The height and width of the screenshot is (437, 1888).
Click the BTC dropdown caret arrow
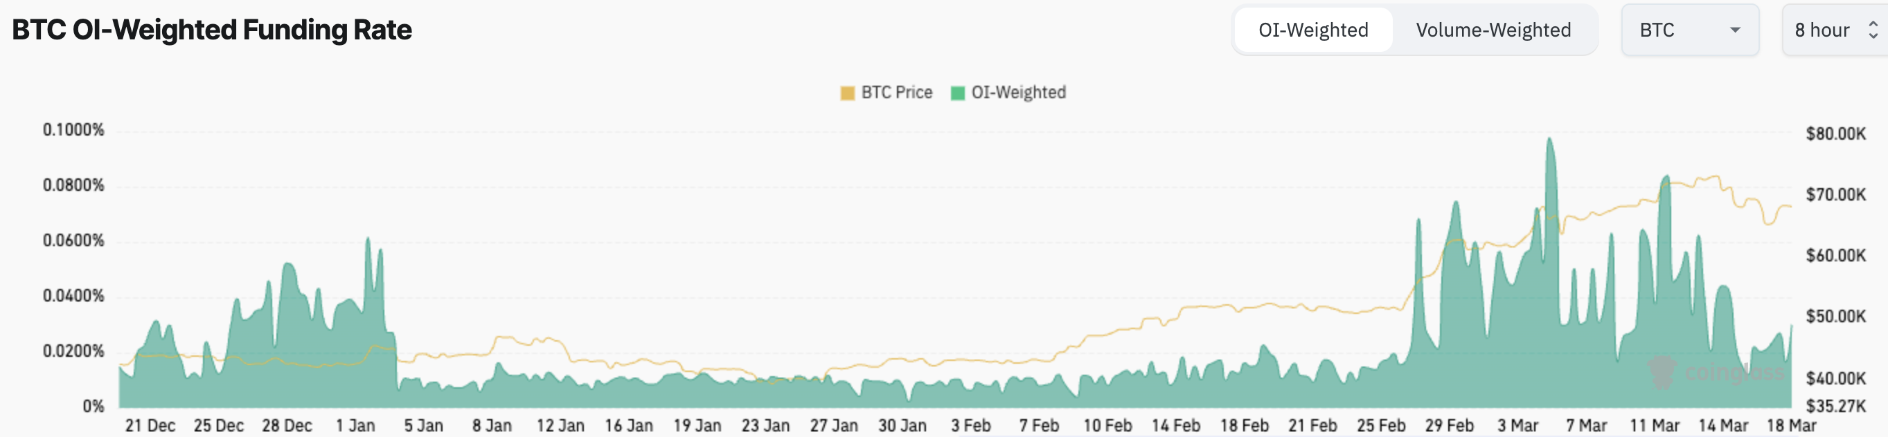point(1735,30)
